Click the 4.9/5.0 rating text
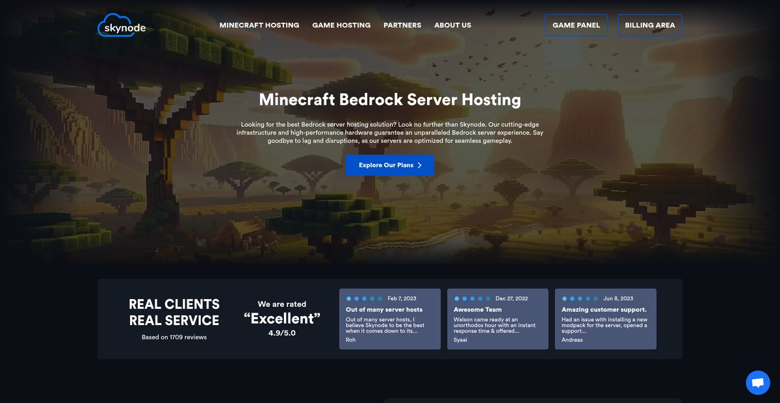 (282, 333)
